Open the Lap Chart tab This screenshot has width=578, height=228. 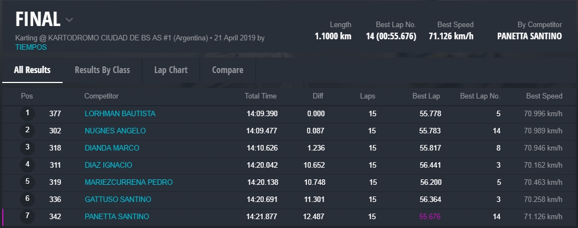click(171, 70)
